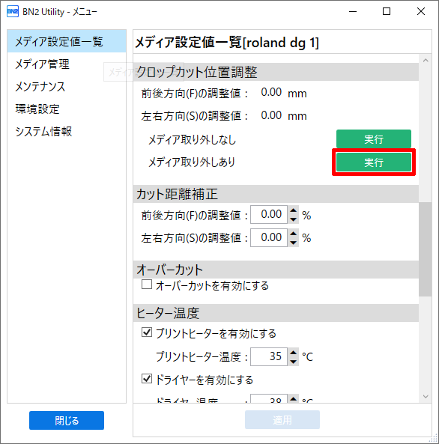Enable the オーバーカットを有効にする checkbox
The height and width of the screenshot is (444, 439).
[147, 285]
